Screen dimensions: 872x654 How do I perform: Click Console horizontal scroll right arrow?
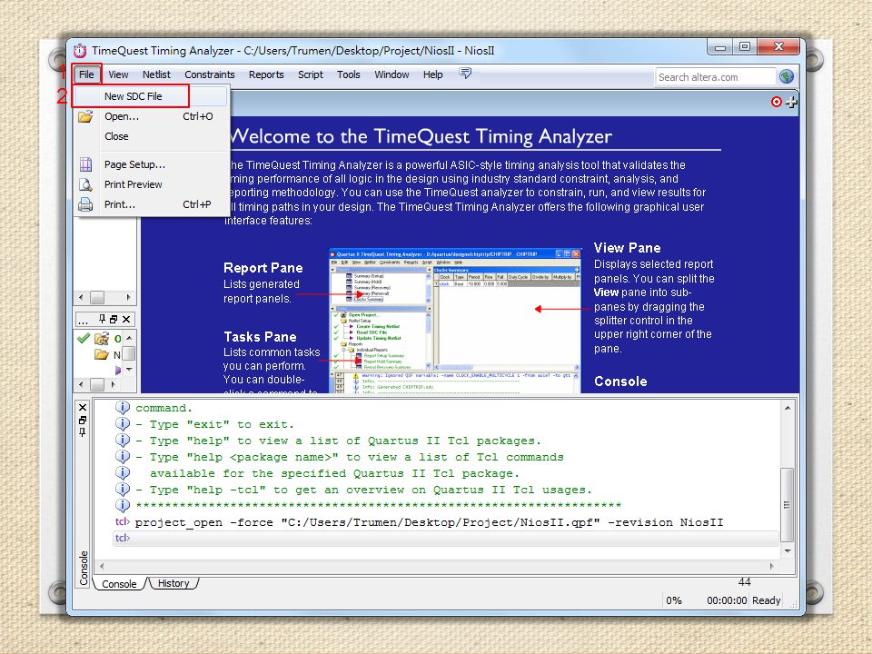pos(772,566)
